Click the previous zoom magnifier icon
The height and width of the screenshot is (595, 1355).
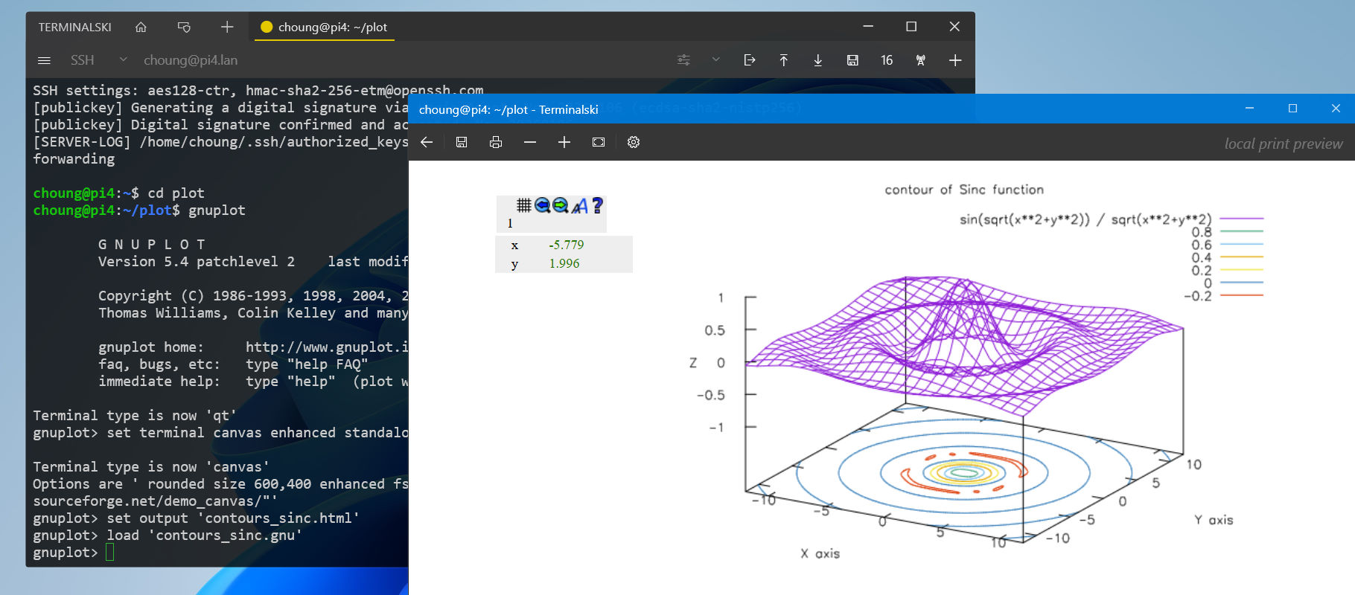point(542,205)
